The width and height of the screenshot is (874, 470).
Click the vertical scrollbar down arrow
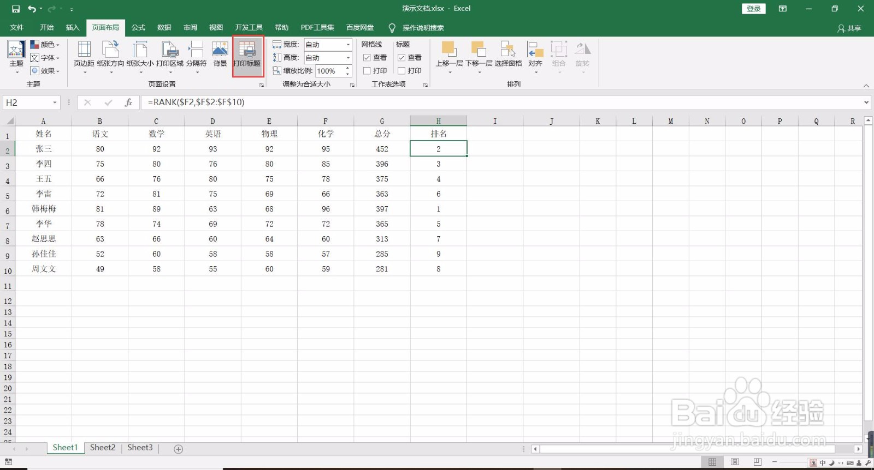point(869,438)
